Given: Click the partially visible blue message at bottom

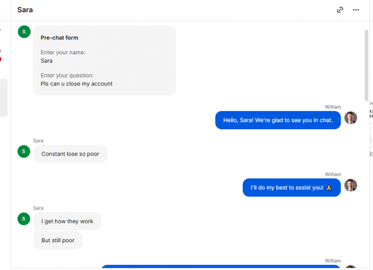Looking at the screenshot, I should click(x=221, y=266).
